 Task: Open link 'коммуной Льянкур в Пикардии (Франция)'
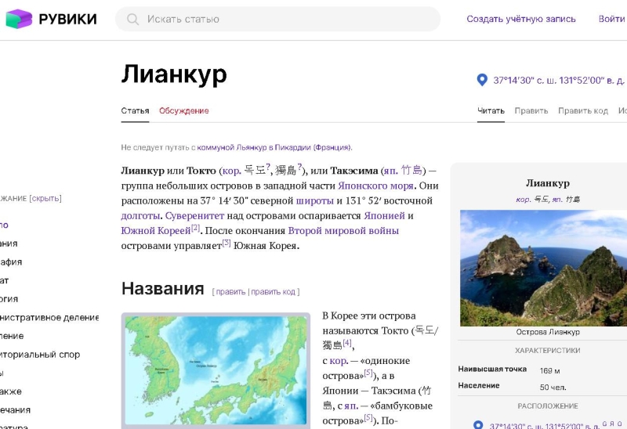[x=274, y=147]
